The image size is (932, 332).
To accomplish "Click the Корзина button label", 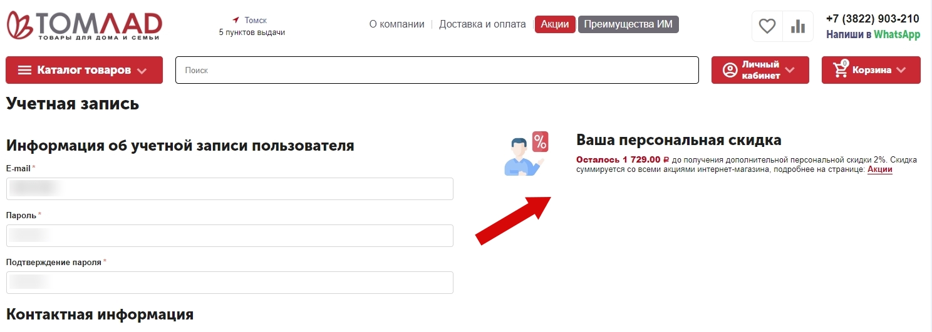I will pos(872,70).
